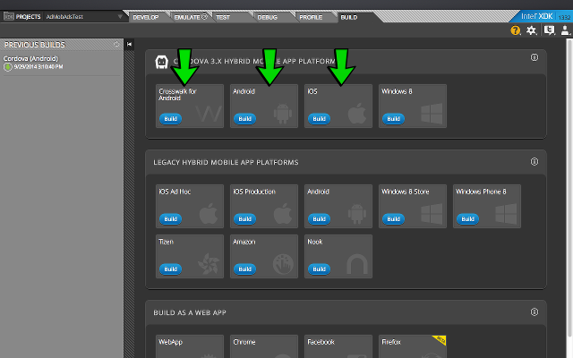The height and width of the screenshot is (358, 573).
Task: Switch to the Debug tab
Action: pos(267,17)
